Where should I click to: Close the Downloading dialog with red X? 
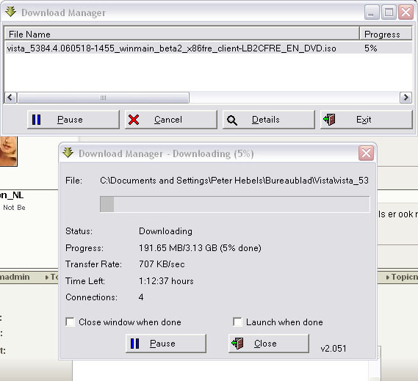pos(366,153)
